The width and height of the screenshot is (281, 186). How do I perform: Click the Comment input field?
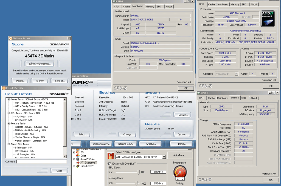tap(41, 162)
